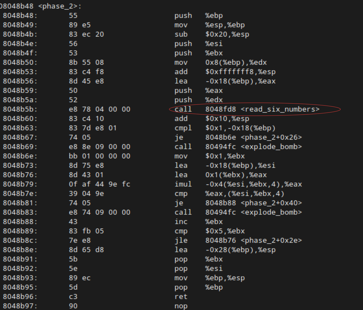This screenshot has width=363, height=310.
Task: Select the circled read_six_numbers call target
Action: click(x=262, y=109)
